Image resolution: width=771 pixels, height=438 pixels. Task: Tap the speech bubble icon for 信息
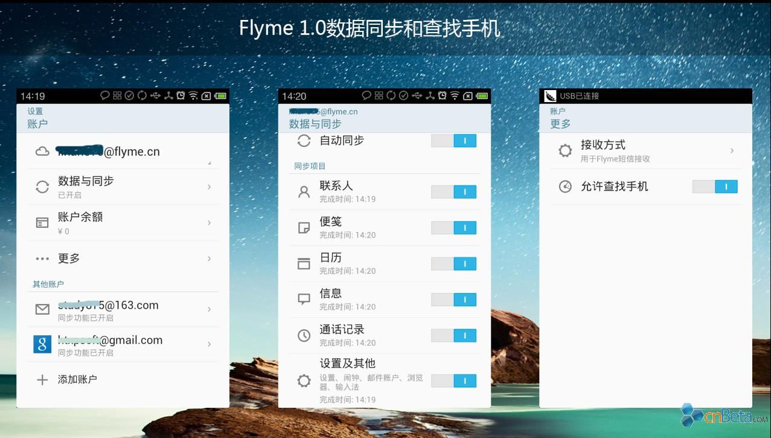[304, 299]
